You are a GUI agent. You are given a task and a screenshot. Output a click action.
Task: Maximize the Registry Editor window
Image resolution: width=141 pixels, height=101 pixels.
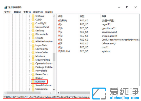click(127, 7)
